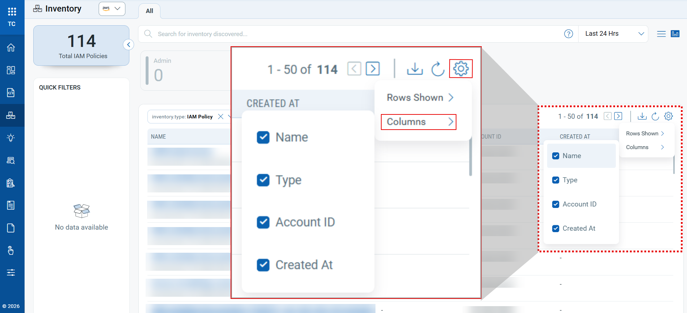Open the AWS cloud provider dropdown
Image resolution: width=687 pixels, height=313 pixels.
tap(112, 9)
